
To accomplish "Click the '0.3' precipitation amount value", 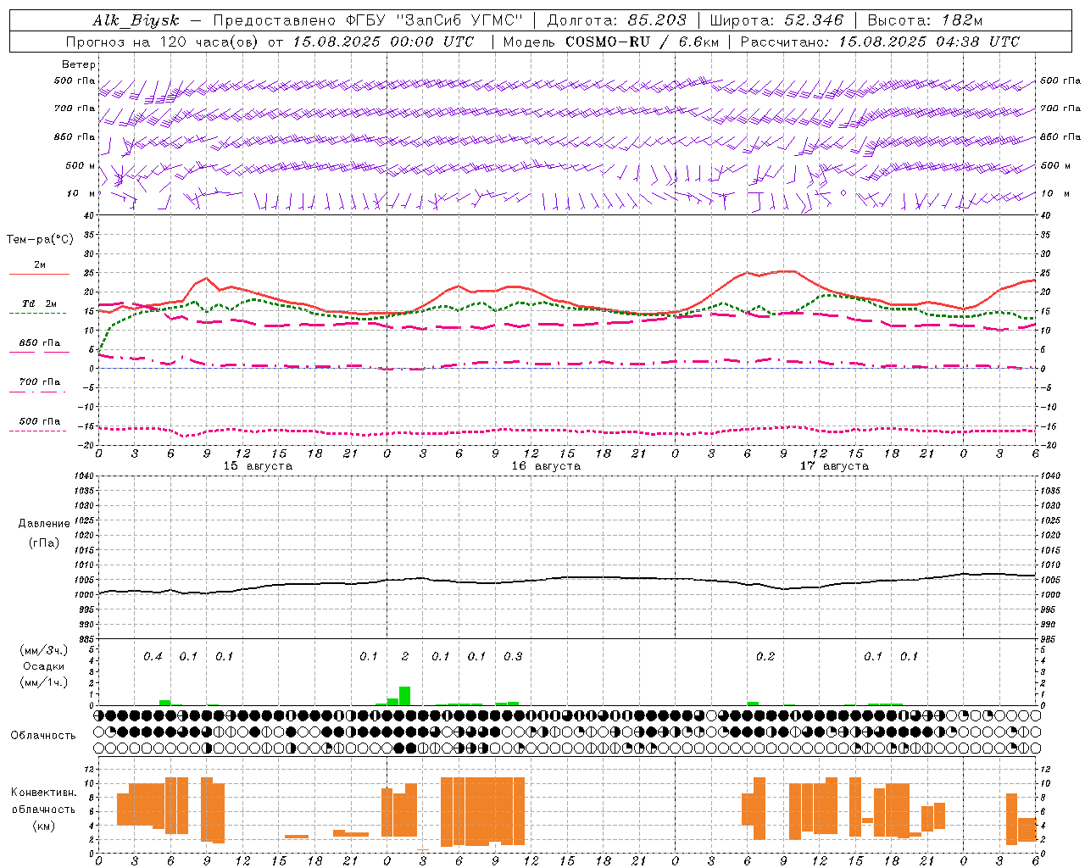I will pyautogui.click(x=513, y=657).
